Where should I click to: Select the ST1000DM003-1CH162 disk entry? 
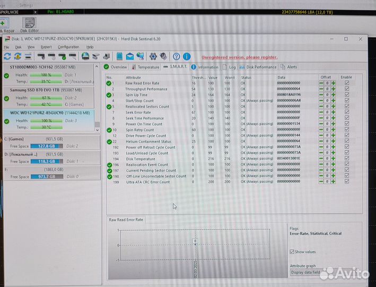click(x=48, y=74)
